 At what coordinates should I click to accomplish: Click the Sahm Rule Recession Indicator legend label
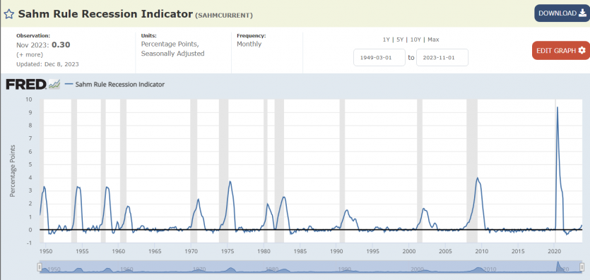pos(119,85)
